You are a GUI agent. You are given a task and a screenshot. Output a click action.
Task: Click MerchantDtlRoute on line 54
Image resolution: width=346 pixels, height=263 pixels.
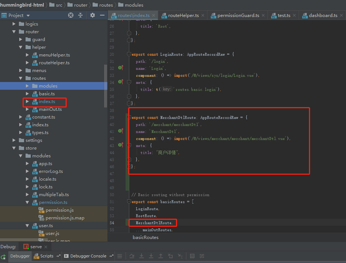[154, 223]
